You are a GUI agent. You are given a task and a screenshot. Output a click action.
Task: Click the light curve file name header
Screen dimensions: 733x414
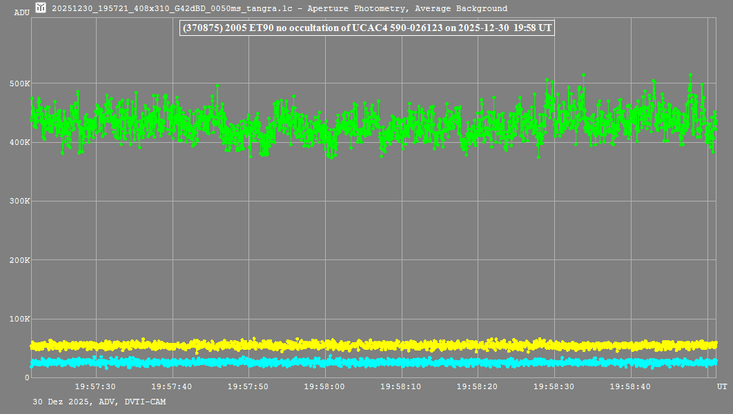(x=280, y=9)
